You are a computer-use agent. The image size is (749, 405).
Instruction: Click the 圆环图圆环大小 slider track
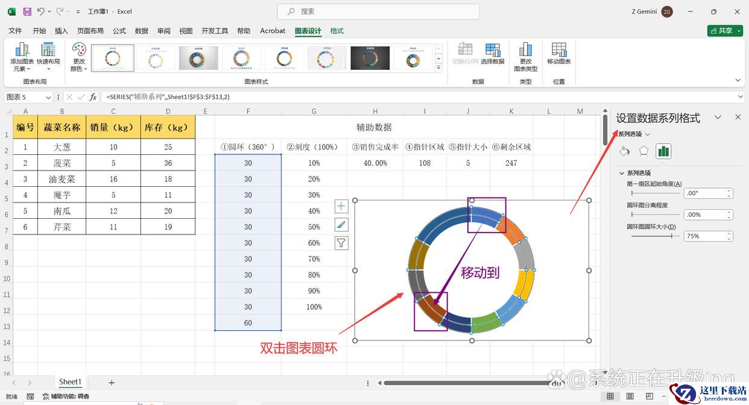[654, 236]
